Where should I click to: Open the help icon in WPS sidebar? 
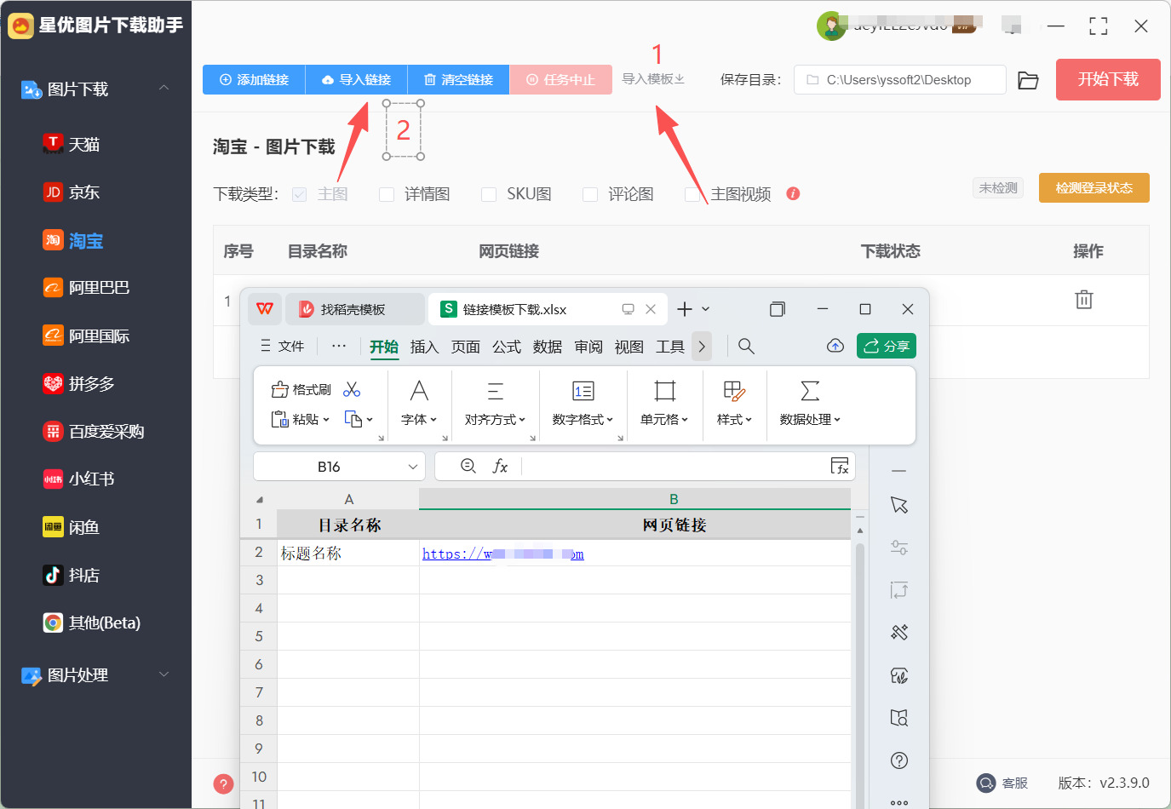(x=899, y=760)
